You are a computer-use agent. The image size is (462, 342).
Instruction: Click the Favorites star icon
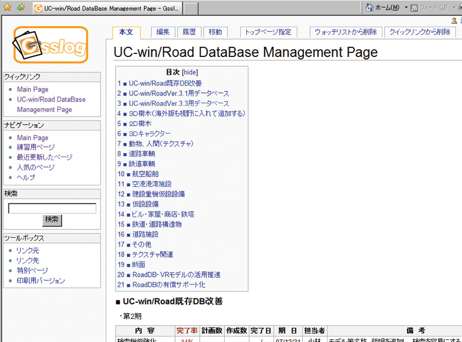point(7,7)
